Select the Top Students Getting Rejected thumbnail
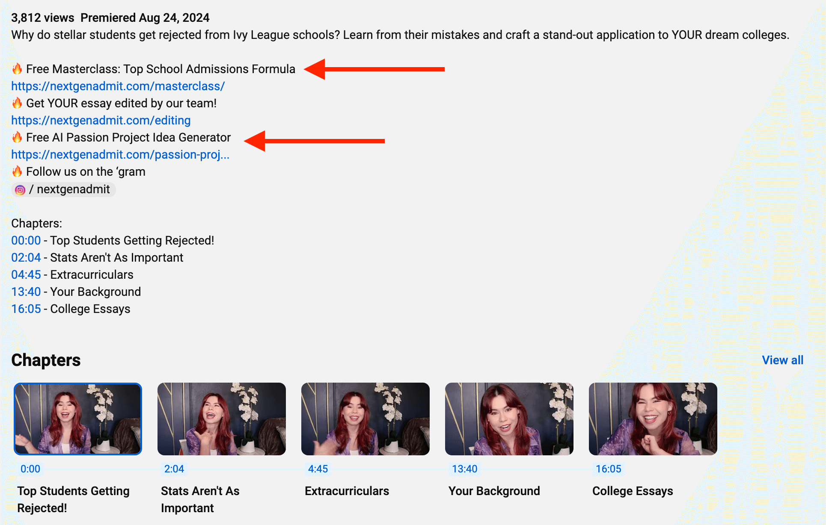Screen dimensions: 826x525 point(77,419)
